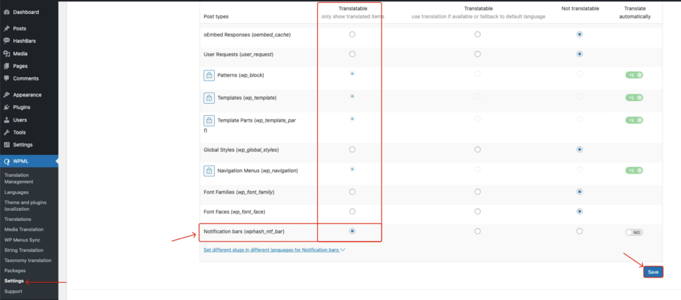
Task: Click lock icon beside Navigation Menus
Action: [x=209, y=171]
